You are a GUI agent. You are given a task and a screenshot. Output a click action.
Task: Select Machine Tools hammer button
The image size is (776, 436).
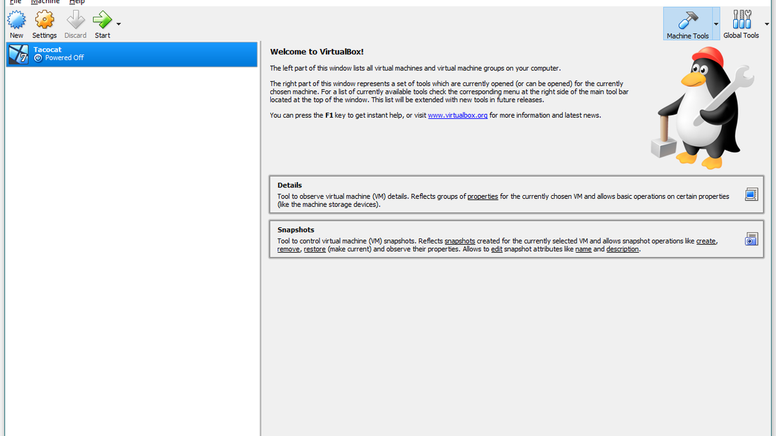click(688, 24)
